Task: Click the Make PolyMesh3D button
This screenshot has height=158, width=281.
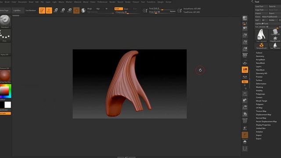Action: 271,17
